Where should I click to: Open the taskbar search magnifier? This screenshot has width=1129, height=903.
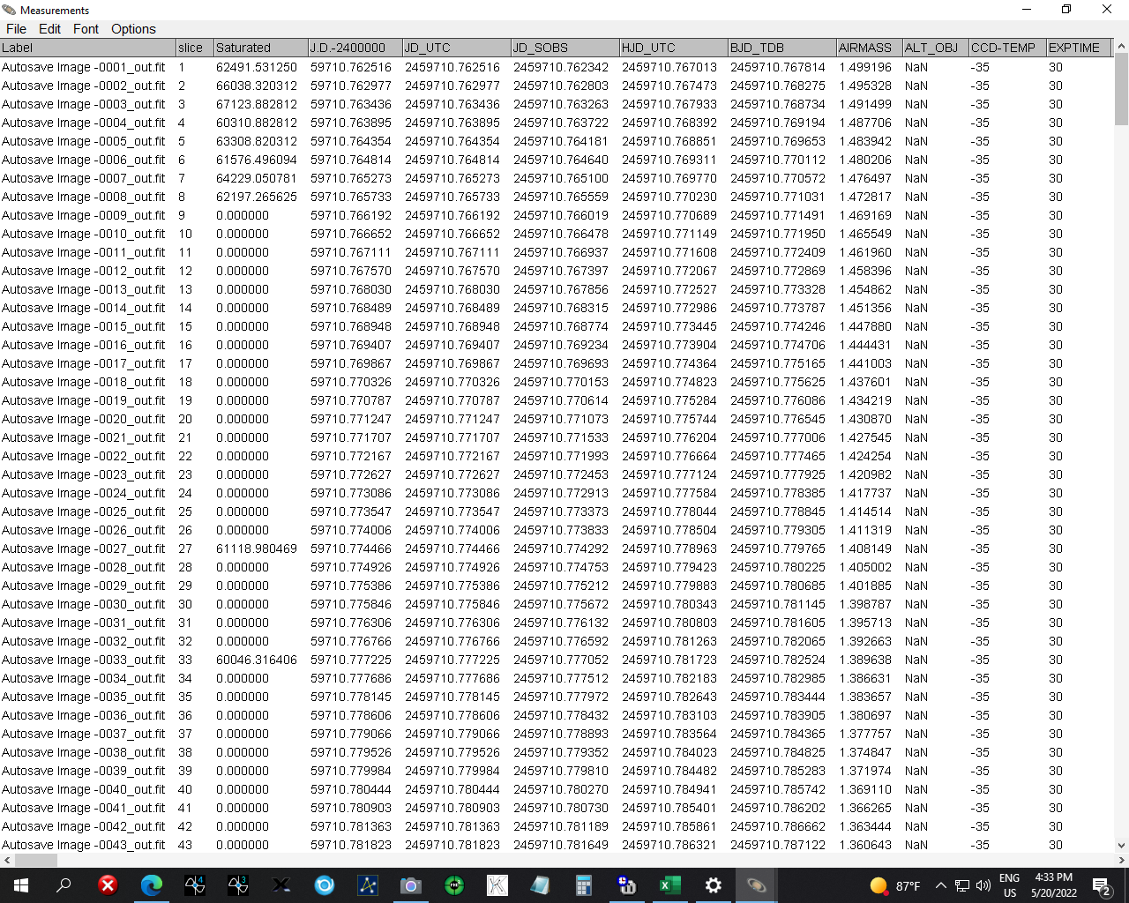(64, 885)
